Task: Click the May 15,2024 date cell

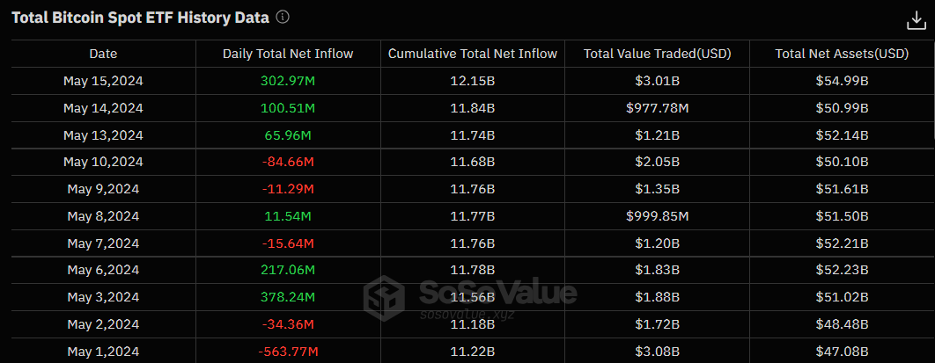Action: tap(103, 81)
